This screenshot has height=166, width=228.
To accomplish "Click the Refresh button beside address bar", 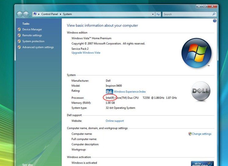I will (158, 14).
